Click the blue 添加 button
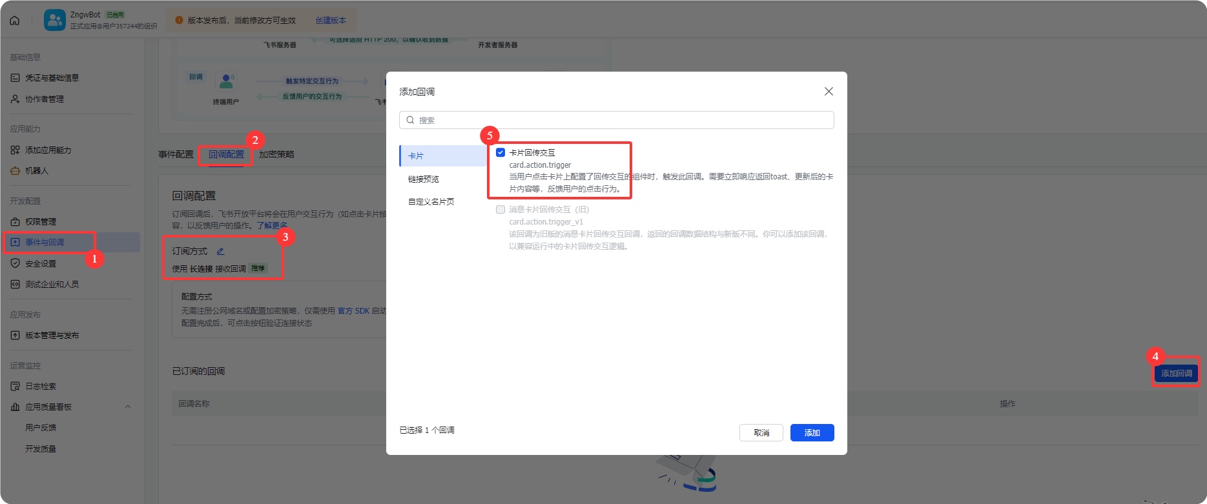Viewport: 1207px width, 504px height. 812,432
